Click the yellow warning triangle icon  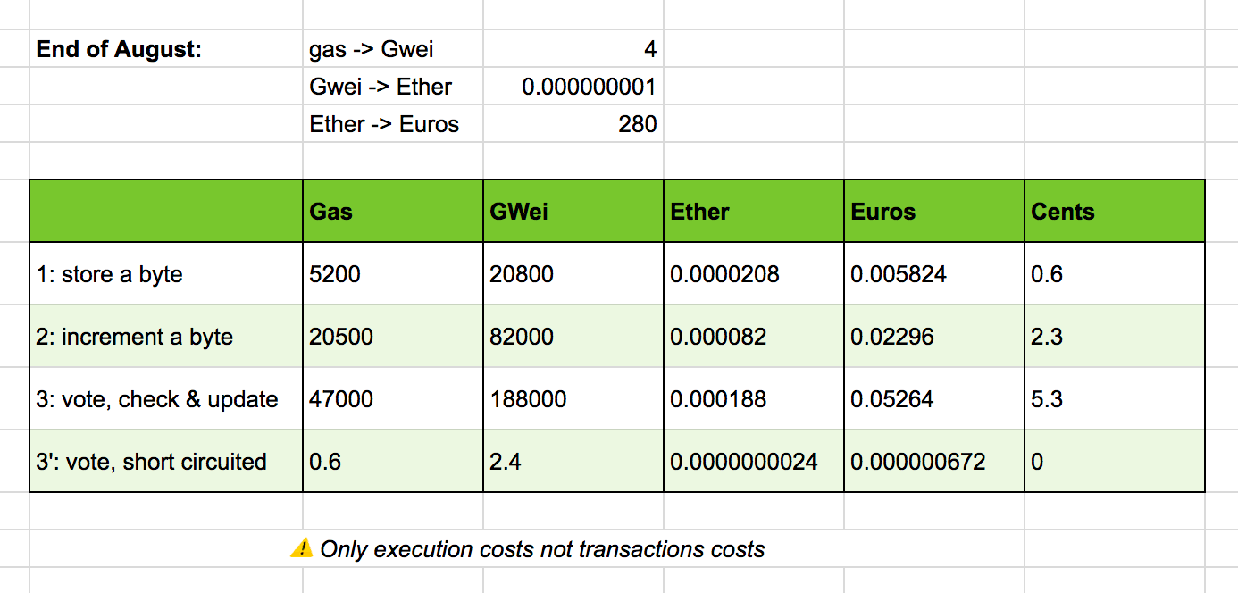pyautogui.click(x=302, y=548)
